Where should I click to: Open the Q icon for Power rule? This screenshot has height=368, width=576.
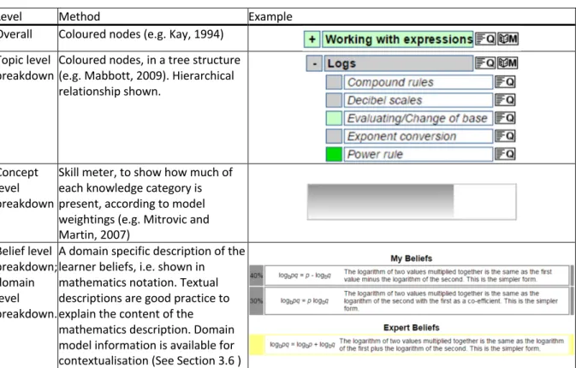point(505,154)
